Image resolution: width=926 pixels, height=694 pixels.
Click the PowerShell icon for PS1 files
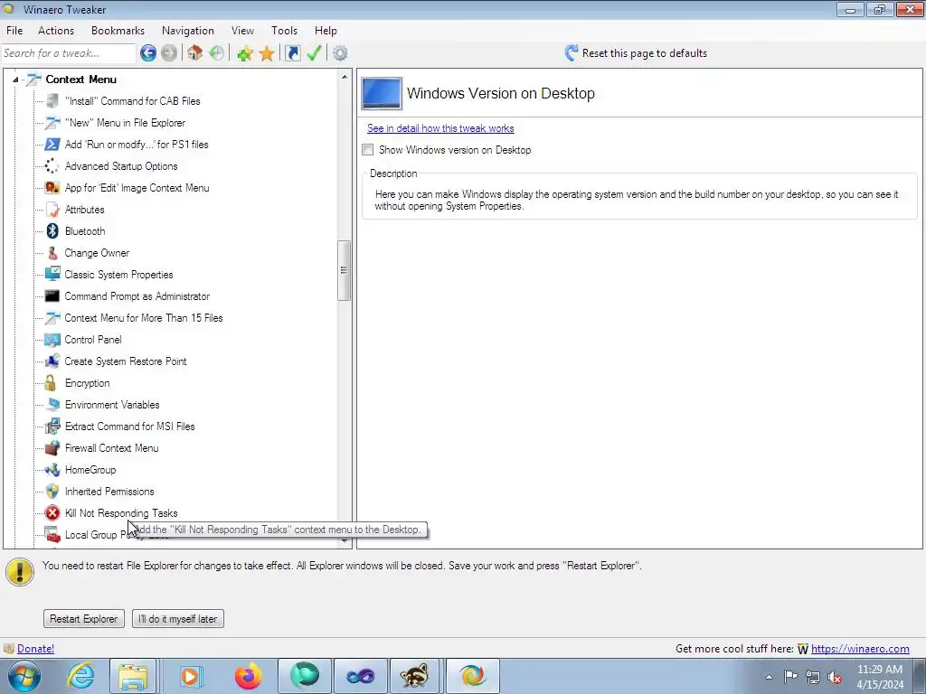tap(52, 144)
